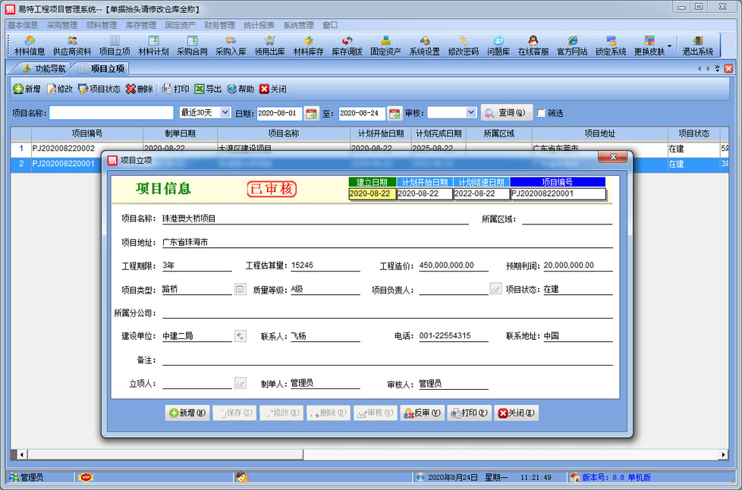The width and height of the screenshot is (742, 490).
Task: Open 材料信息 from the main toolbar
Action: (x=30, y=46)
